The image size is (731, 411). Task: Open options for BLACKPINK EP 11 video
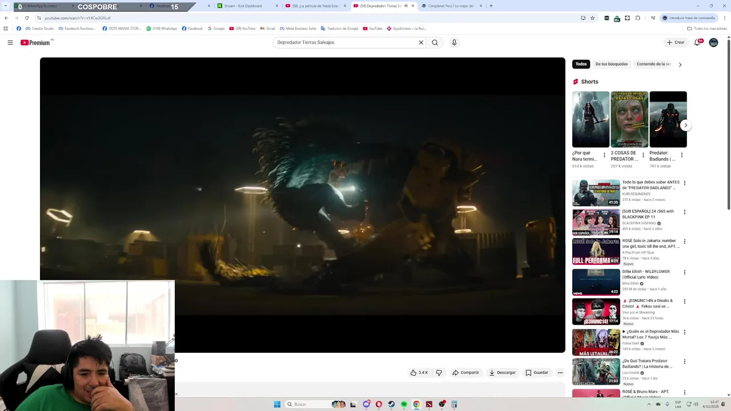(685, 212)
